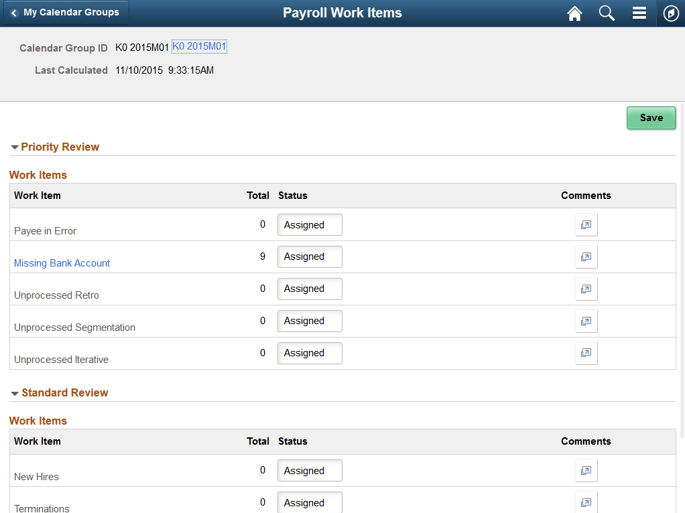The image size is (685, 513).
Task: Edit the Status field for Terminations
Action: [x=310, y=502]
